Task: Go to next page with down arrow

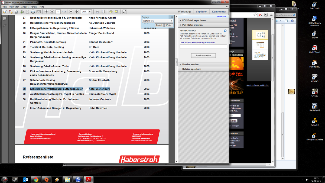Action: click(x=52, y=12)
